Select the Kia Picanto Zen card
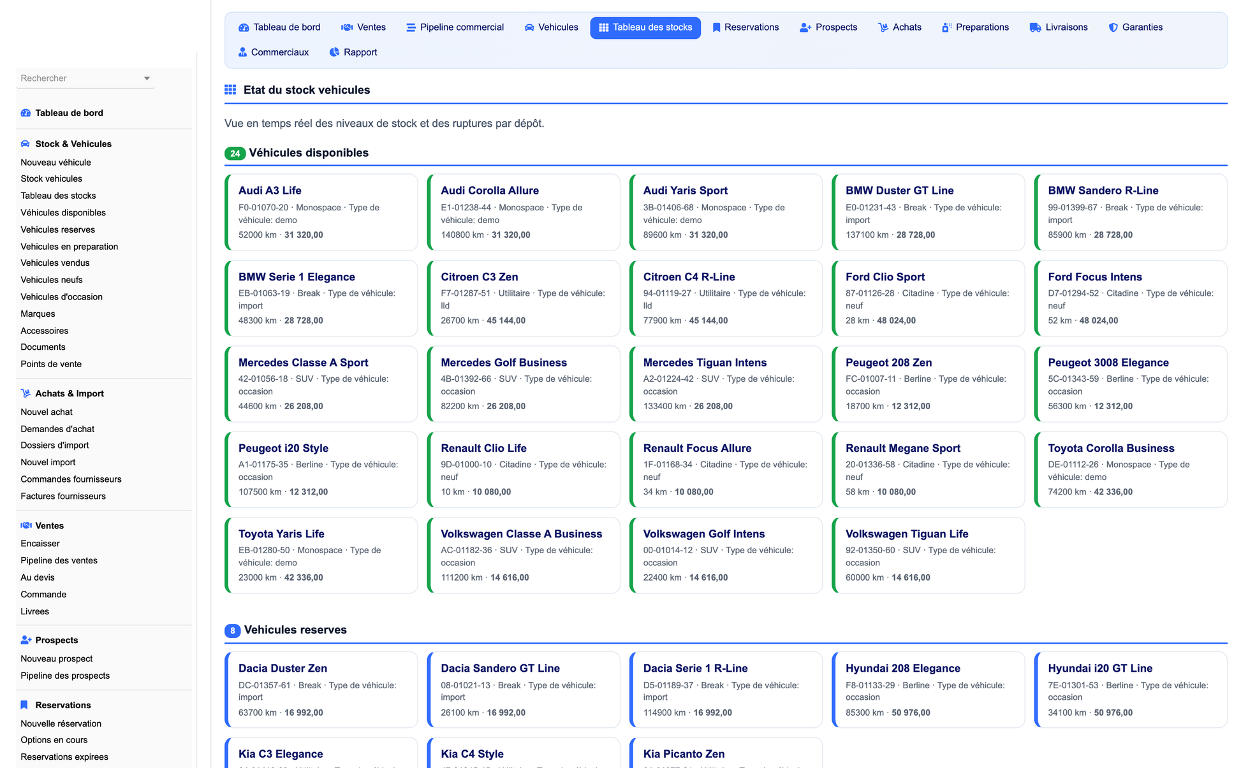Screen dimensions: 1241x768 726,753
